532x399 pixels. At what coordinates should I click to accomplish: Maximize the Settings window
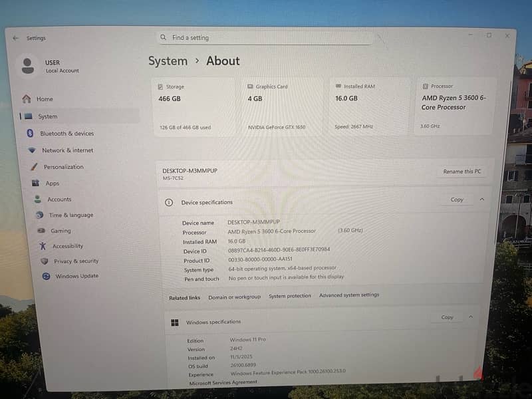coord(489,35)
